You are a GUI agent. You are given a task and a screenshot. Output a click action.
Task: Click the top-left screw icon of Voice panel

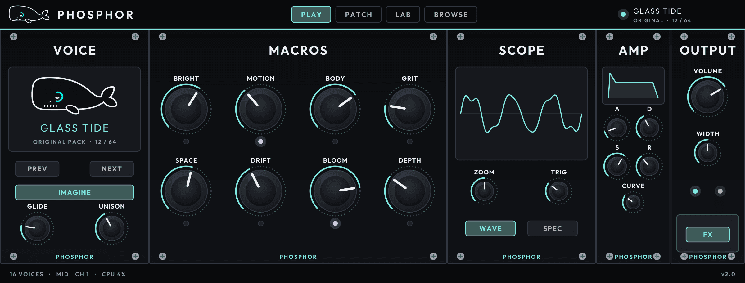[x=14, y=37]
